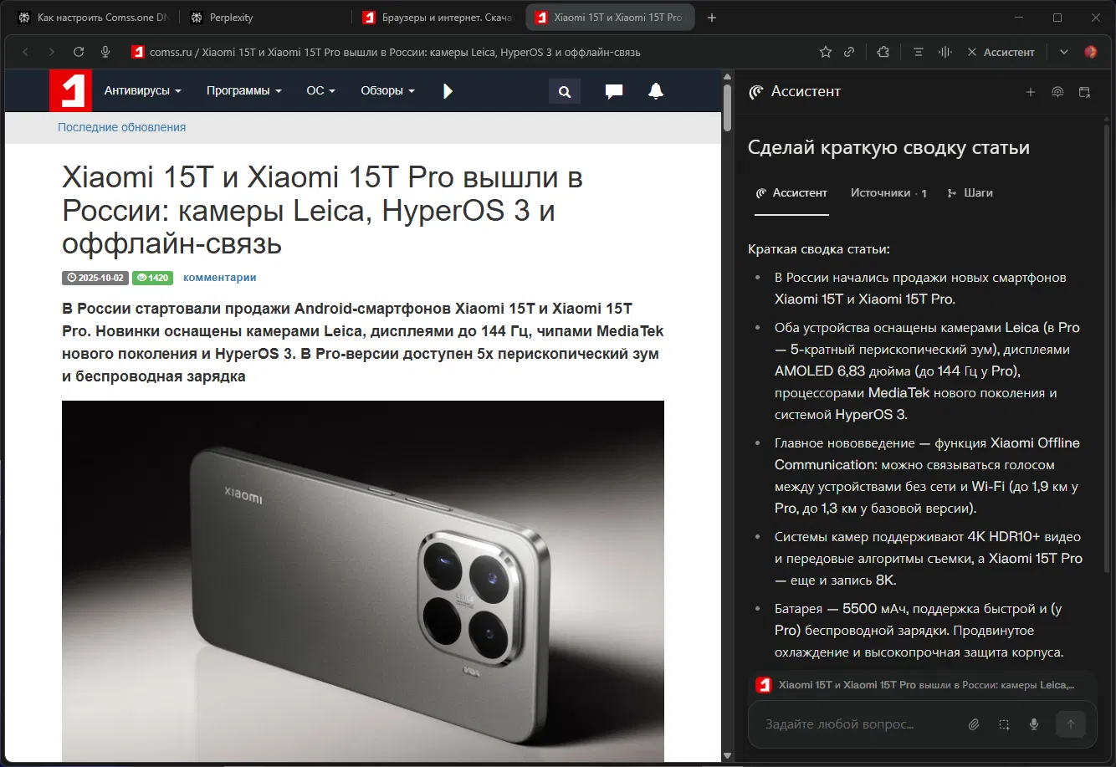Switch to 'Браузеры и интернет' tab

(438, 18)
